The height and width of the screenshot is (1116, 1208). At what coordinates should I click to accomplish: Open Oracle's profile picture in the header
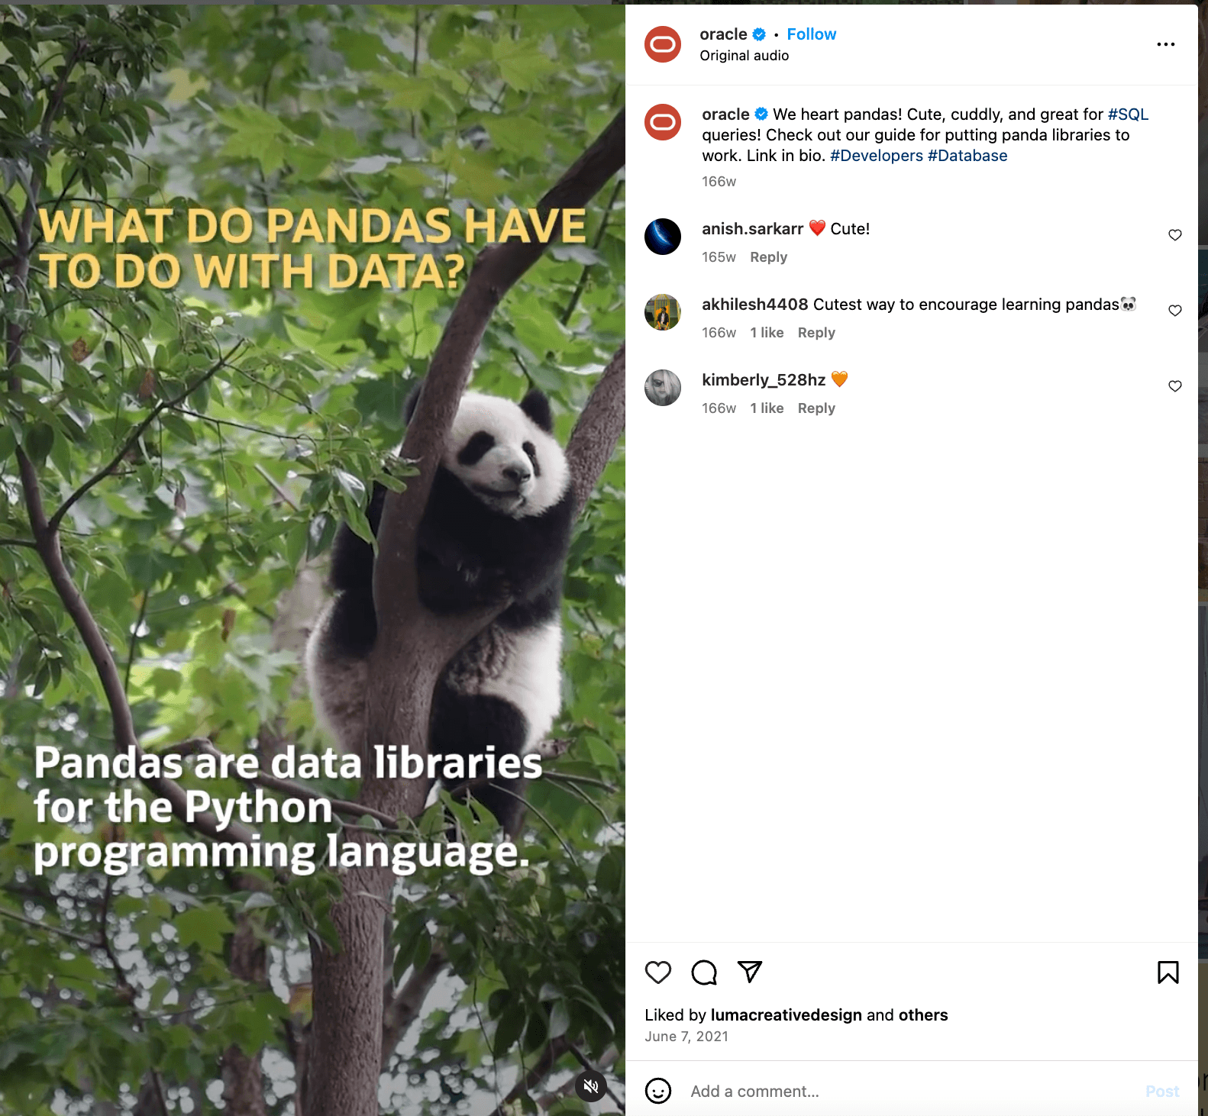663,44
